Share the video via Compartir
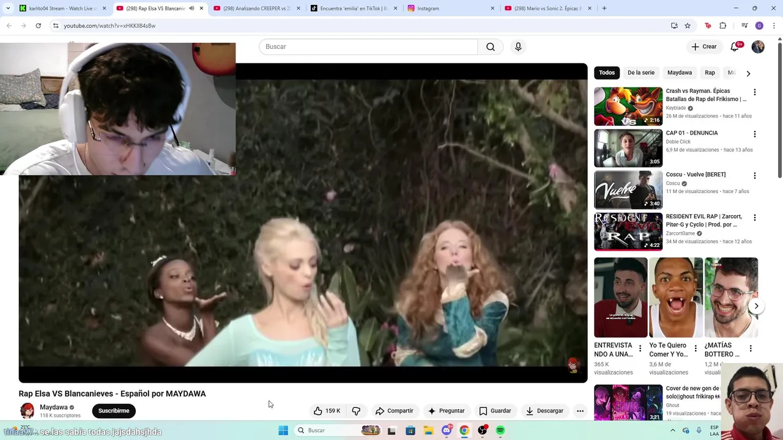Image resolution: width=783 pixels, height=440 pixels. click(x=394, y=411)
